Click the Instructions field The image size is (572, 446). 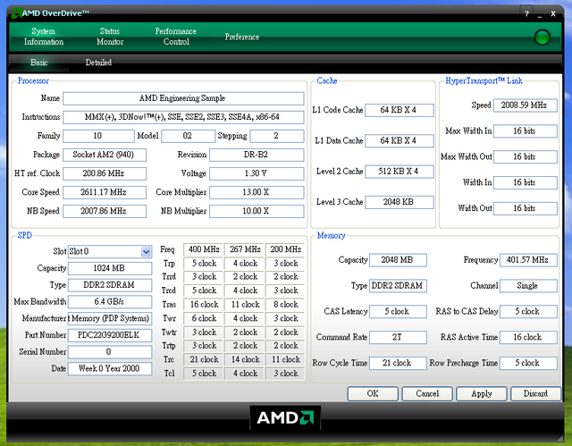[183, 117]
